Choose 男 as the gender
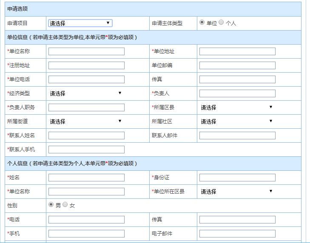310x243 pixels. (51, 205)
